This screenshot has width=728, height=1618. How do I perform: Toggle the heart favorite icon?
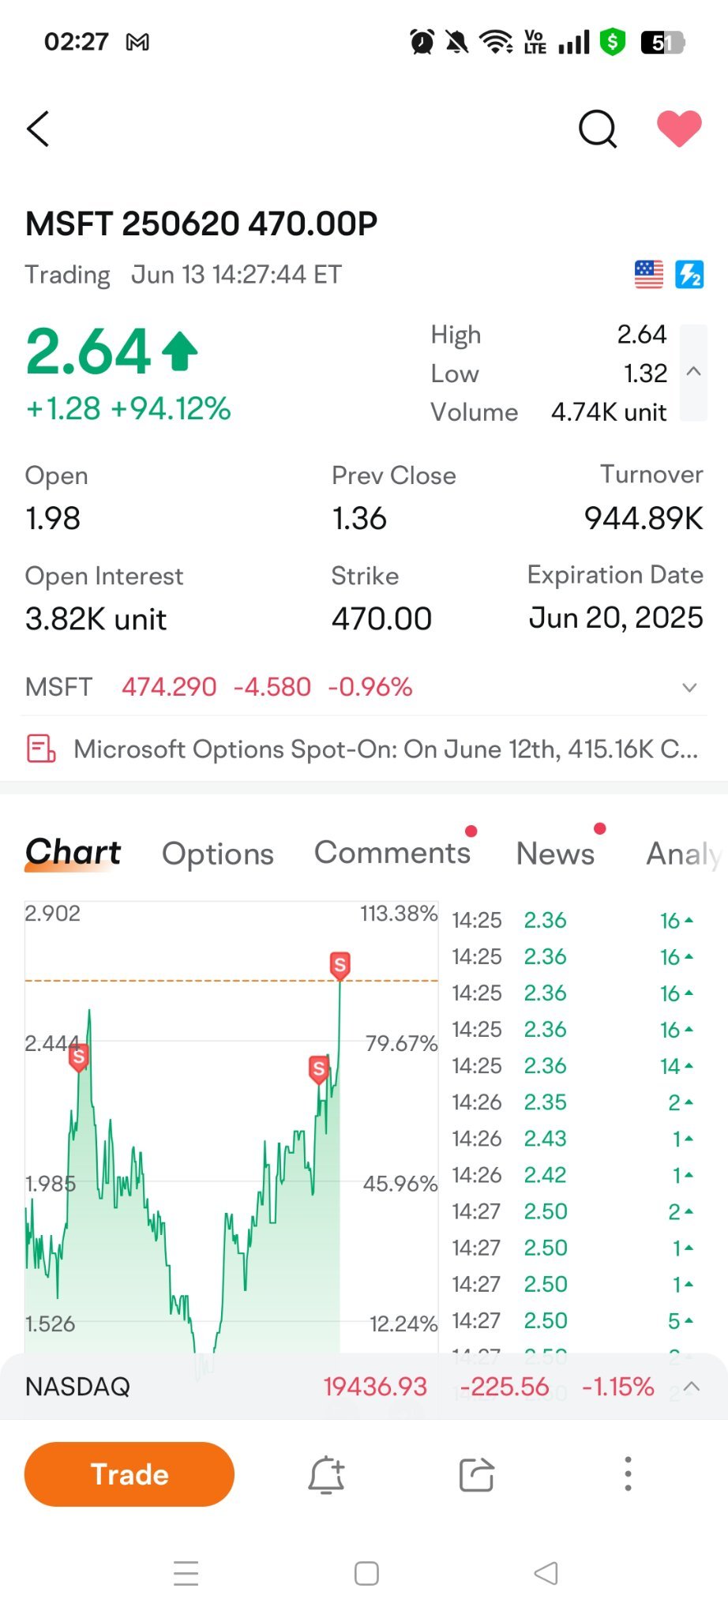pos(679,128)
